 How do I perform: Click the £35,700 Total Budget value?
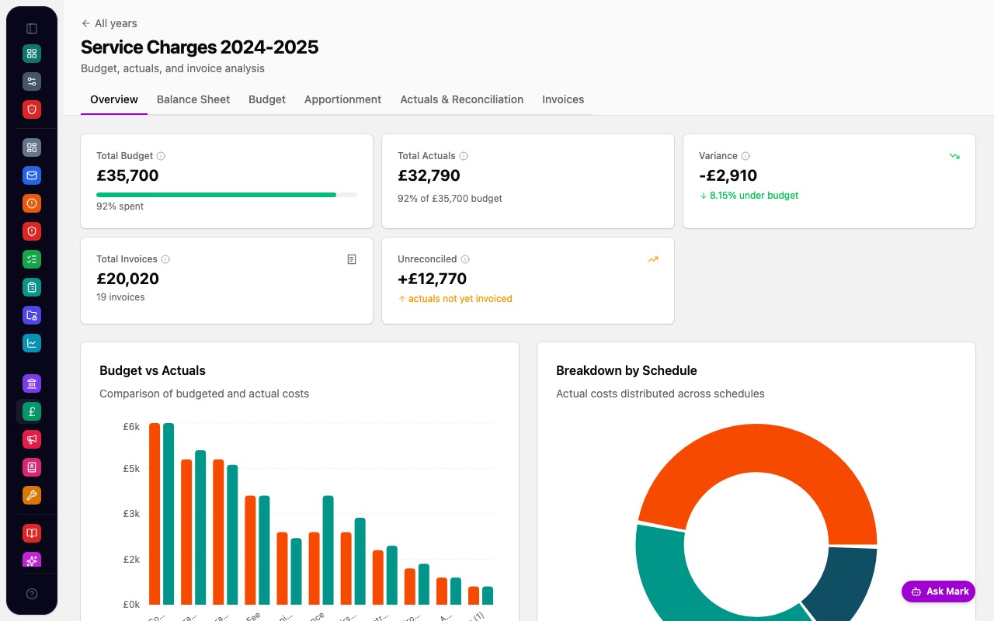point(127,175)
